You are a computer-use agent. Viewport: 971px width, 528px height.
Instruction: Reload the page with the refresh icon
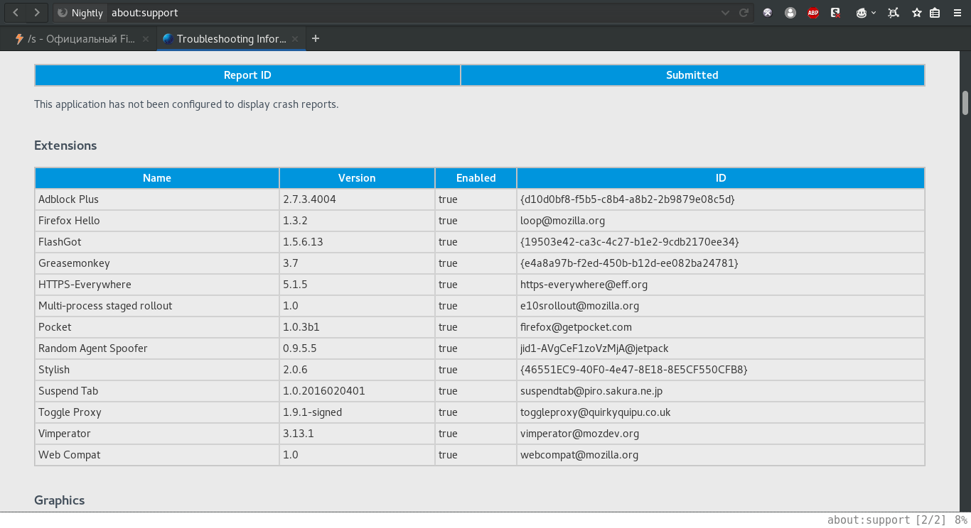(744, 13)
